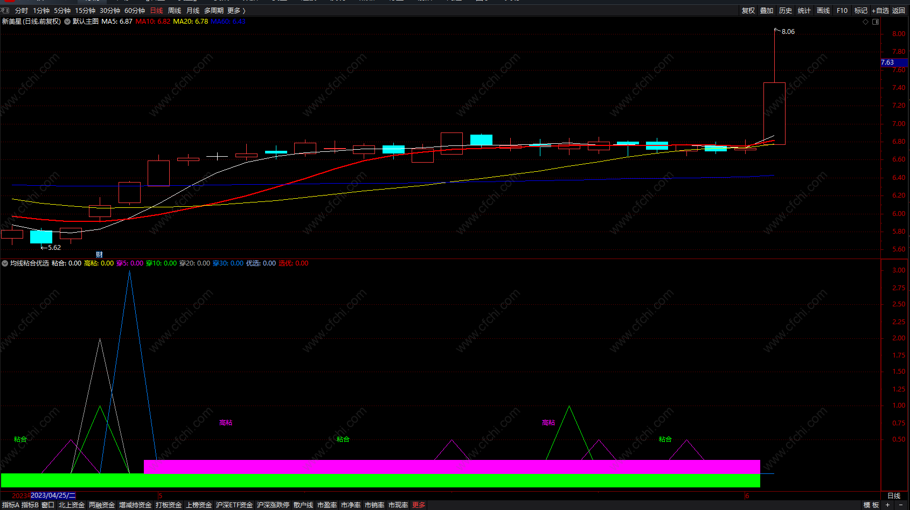Viewport: 910px width, 510px height.
Task: Click the 画线 drawing tool button
Action: (x=823, y=11)
